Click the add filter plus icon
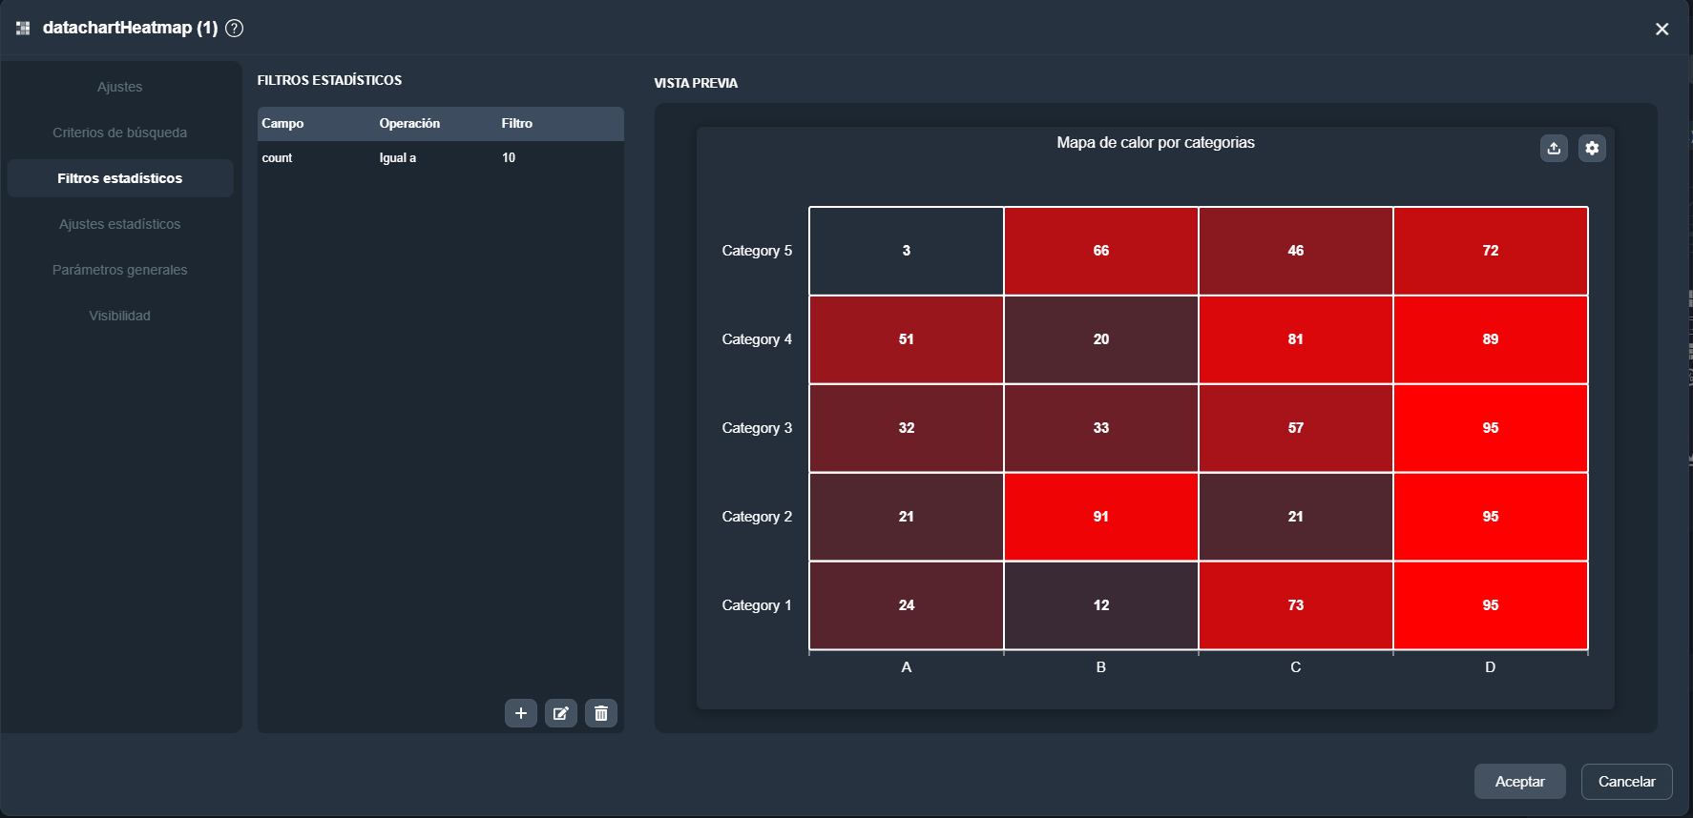The width and height of the screenshot is (1693, 818). click(521, 713)
